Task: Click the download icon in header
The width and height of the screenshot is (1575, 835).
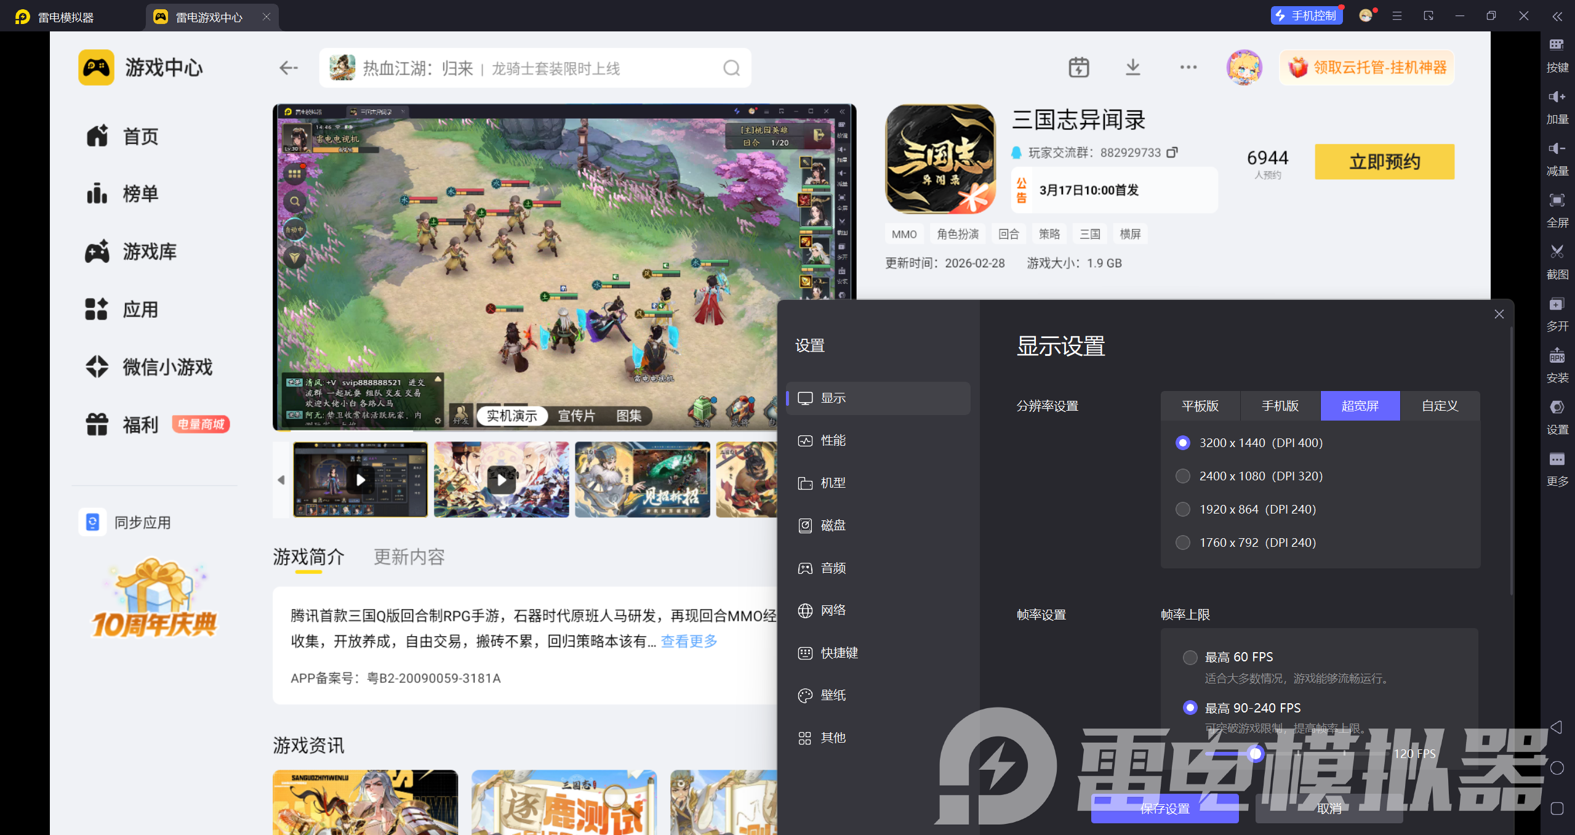Action: coord(1132,67)
